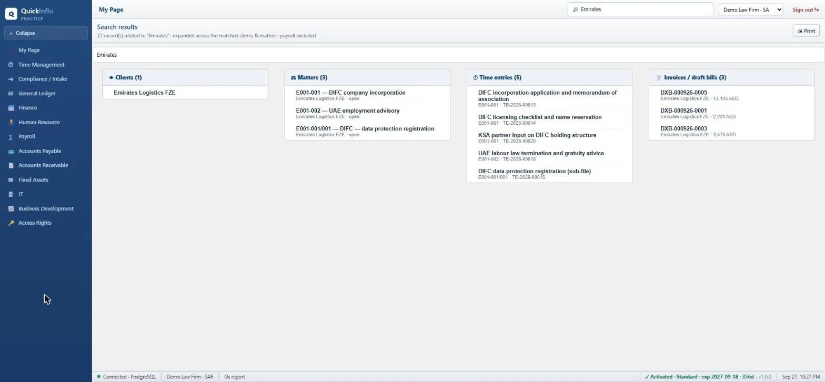Open My Page from the sidebar
Viewport: 825px width, 382px height.
[x=29, y=50]
